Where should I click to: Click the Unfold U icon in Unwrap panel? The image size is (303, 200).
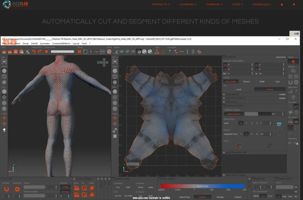click(6, 189)
